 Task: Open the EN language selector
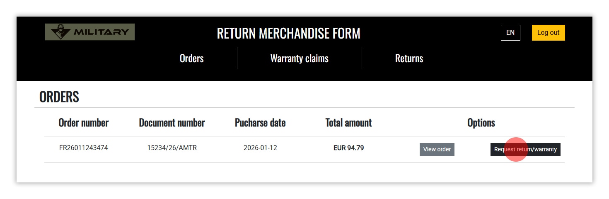510,33
